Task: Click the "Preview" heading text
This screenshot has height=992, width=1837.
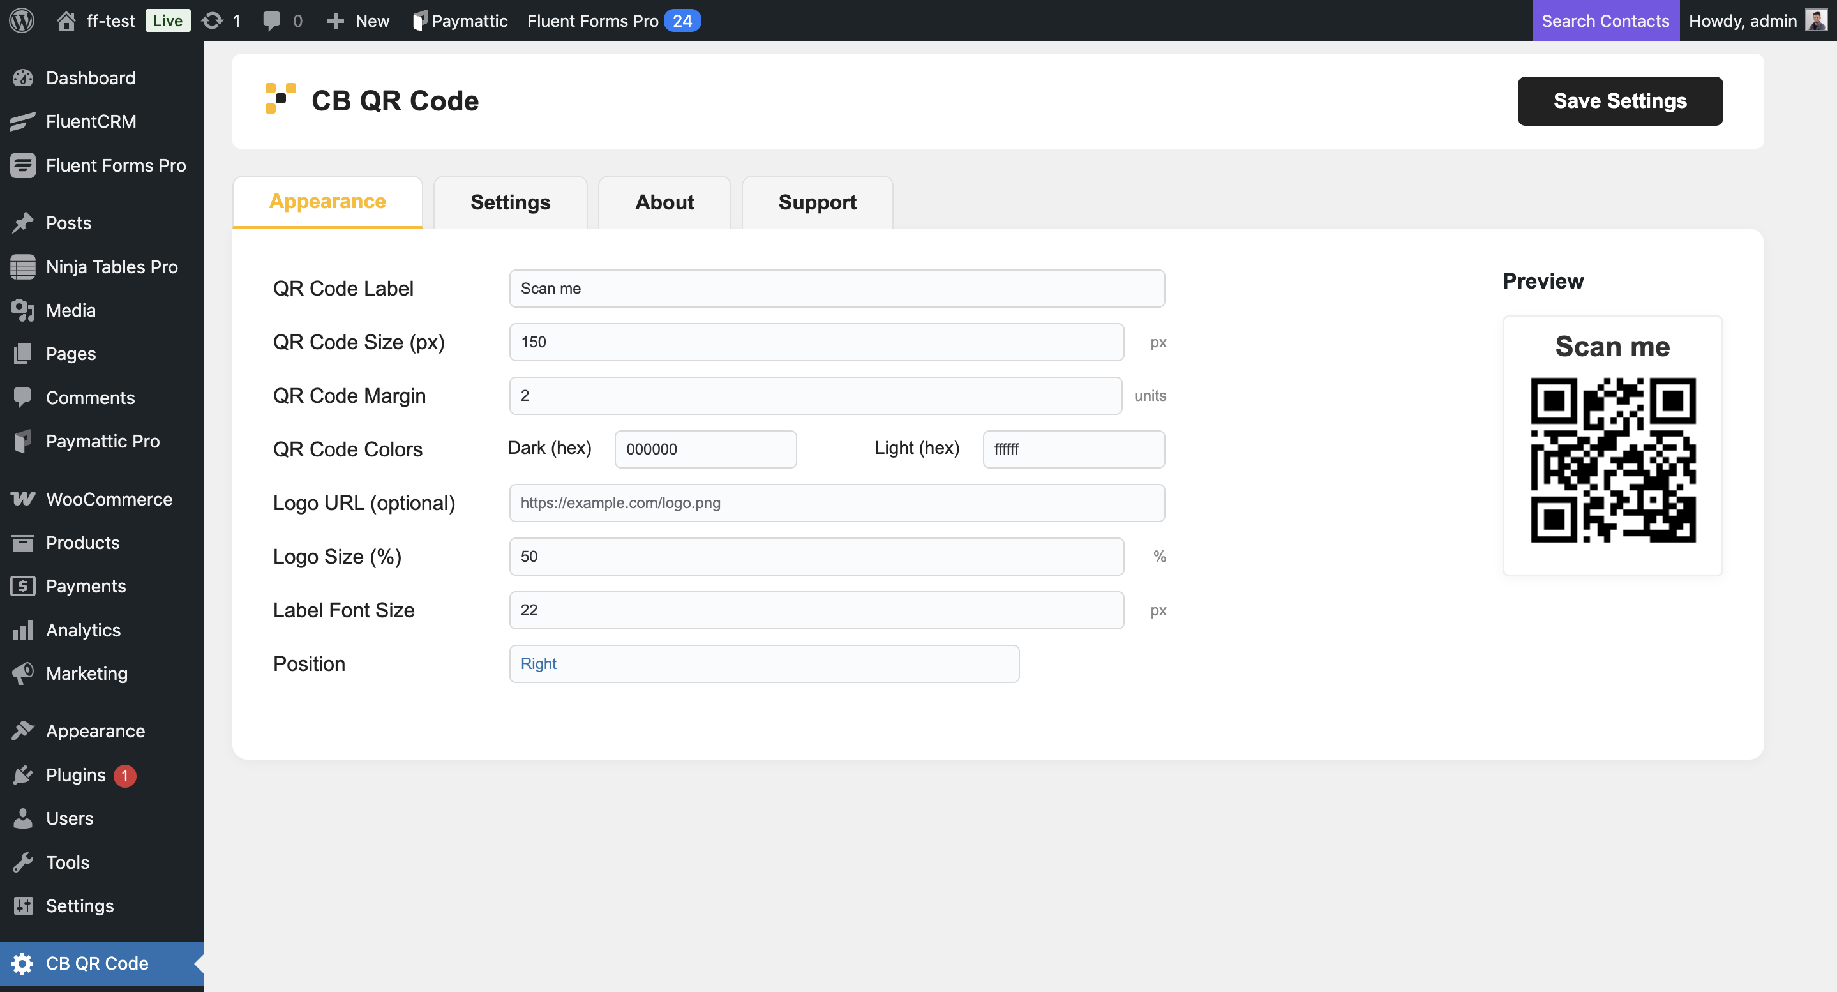Action: pyautogui.click(x=1543, y=282)
